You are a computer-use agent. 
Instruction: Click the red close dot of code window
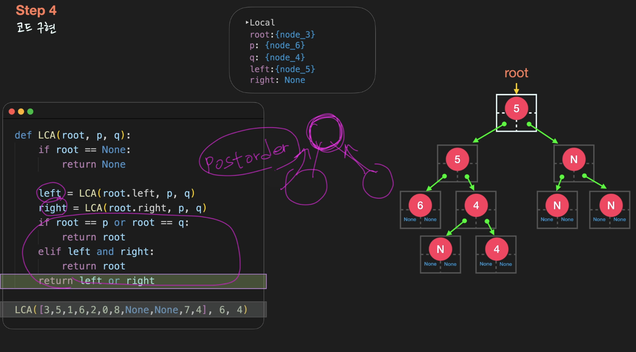click(12, 112)
